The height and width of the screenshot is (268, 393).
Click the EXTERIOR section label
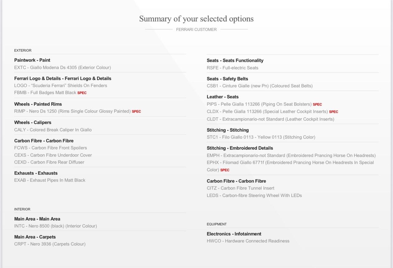(x=23, y=50)
